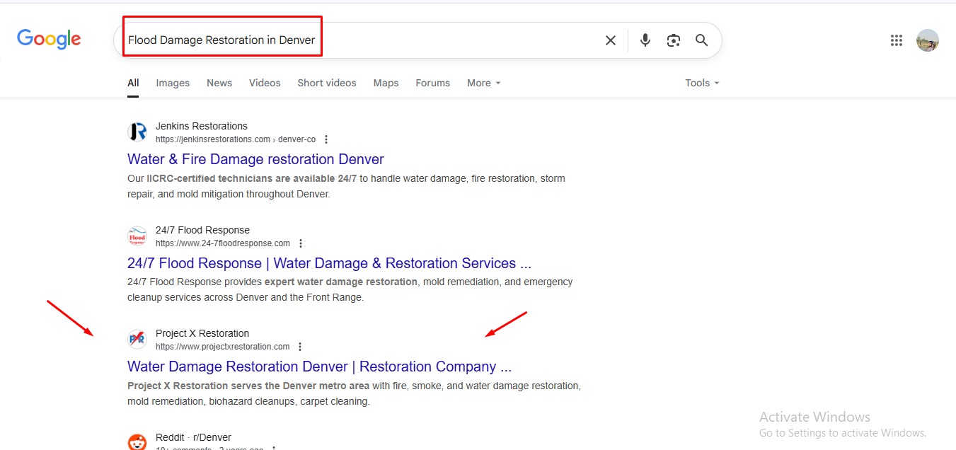Screen dimensions: 956x450
Task: Open the Google account profile picture
Action: 927,40
